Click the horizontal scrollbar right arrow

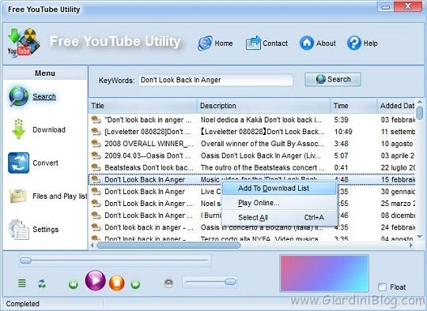pyautogui.click(x=411, y=245)
